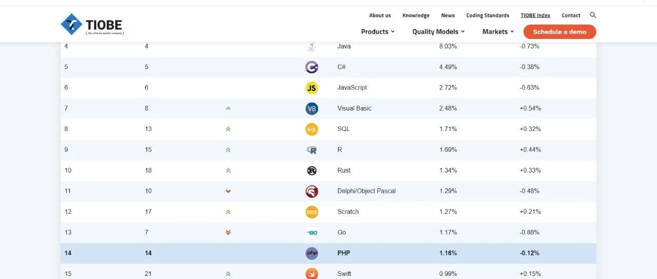
Task: Click the Go language icon
Action: coord(312,232)
